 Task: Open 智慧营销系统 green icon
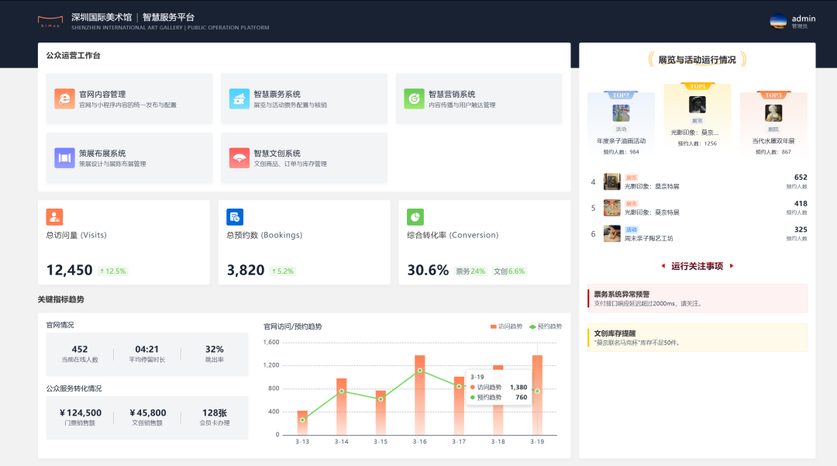[x=414, y=98]
